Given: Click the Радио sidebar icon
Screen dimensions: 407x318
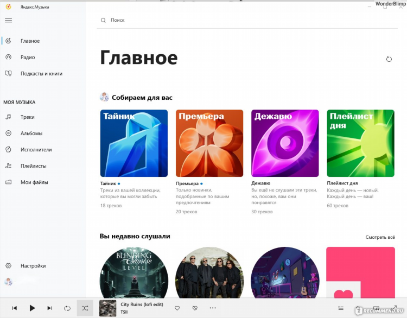Looking at the screenshot, I should click(8, 57).
